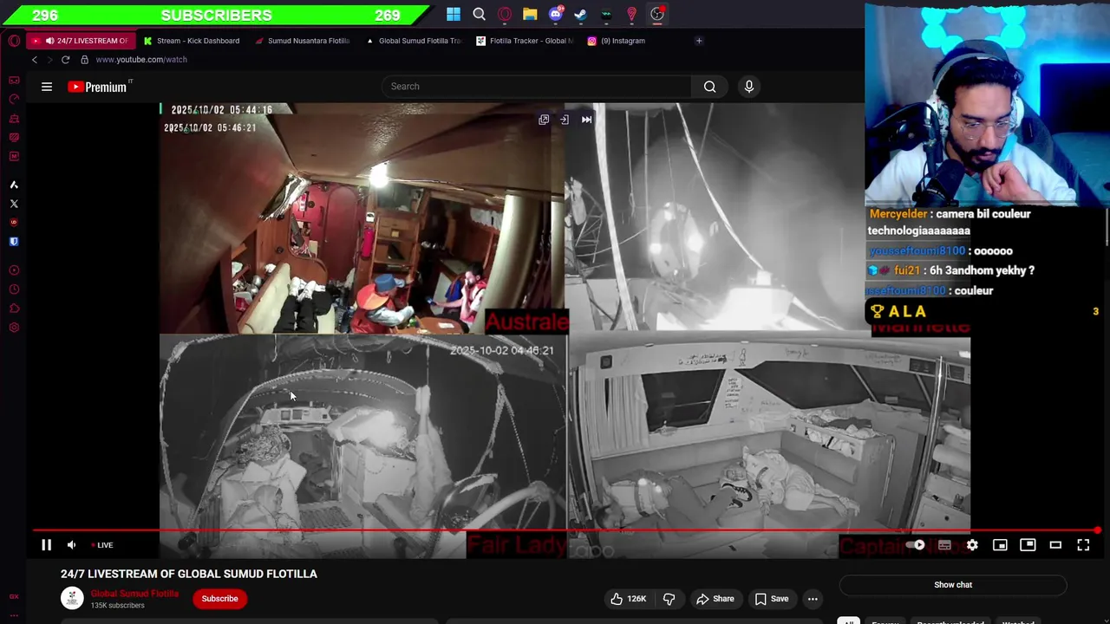Go back to previous page

(x=35, y=60)
